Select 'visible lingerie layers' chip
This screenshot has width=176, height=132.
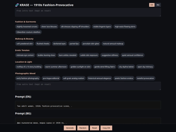(102, 27)
